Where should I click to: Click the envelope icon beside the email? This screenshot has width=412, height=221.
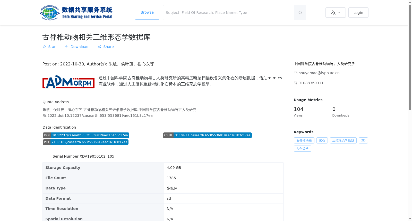point(296,73)
